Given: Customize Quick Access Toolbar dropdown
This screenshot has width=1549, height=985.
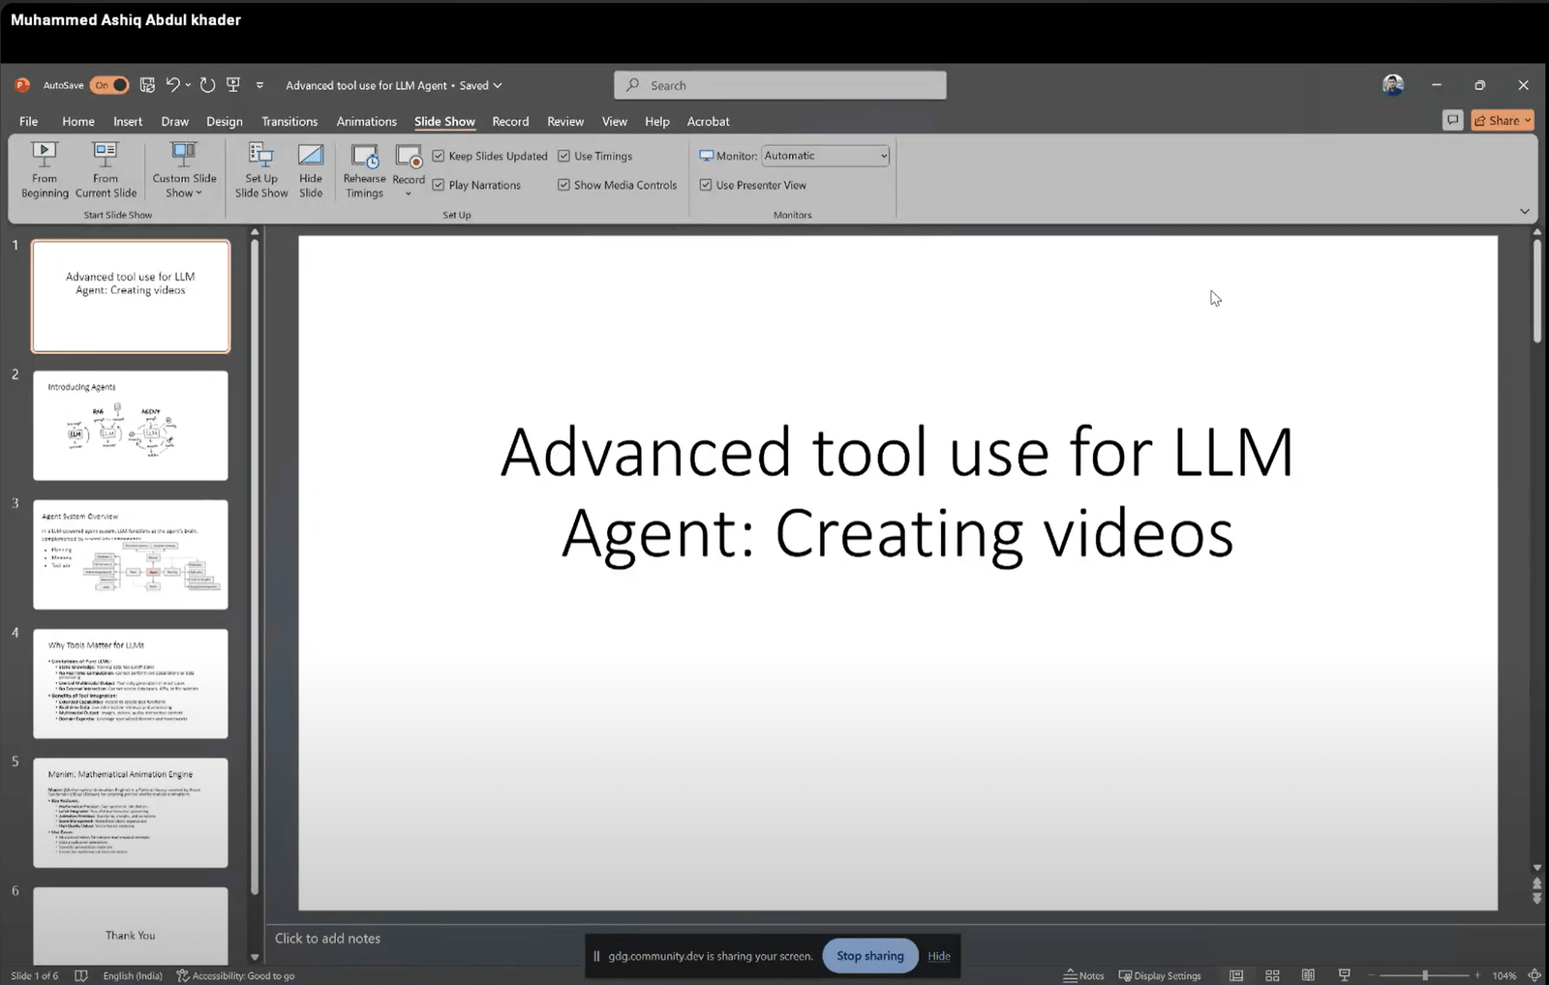Looking at the screenshot, I should tap(259, 85).
